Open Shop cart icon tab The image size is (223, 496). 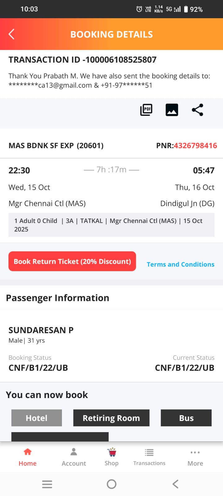point(111,457)
